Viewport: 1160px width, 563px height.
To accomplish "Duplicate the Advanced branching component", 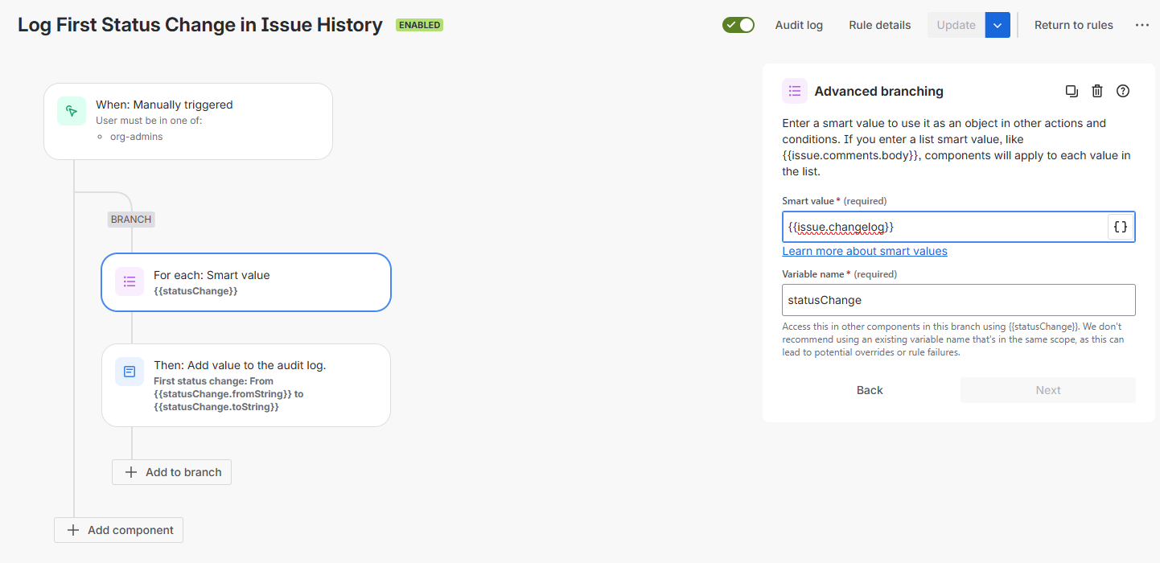I will (x=1072, y=91).
